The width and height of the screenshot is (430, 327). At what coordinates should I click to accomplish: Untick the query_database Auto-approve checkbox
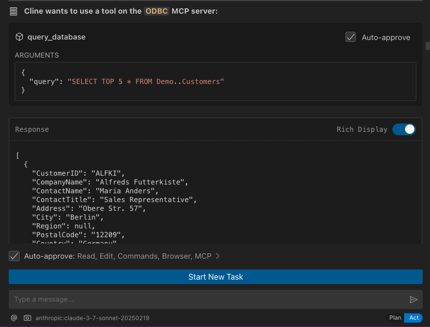pos(350,37)
